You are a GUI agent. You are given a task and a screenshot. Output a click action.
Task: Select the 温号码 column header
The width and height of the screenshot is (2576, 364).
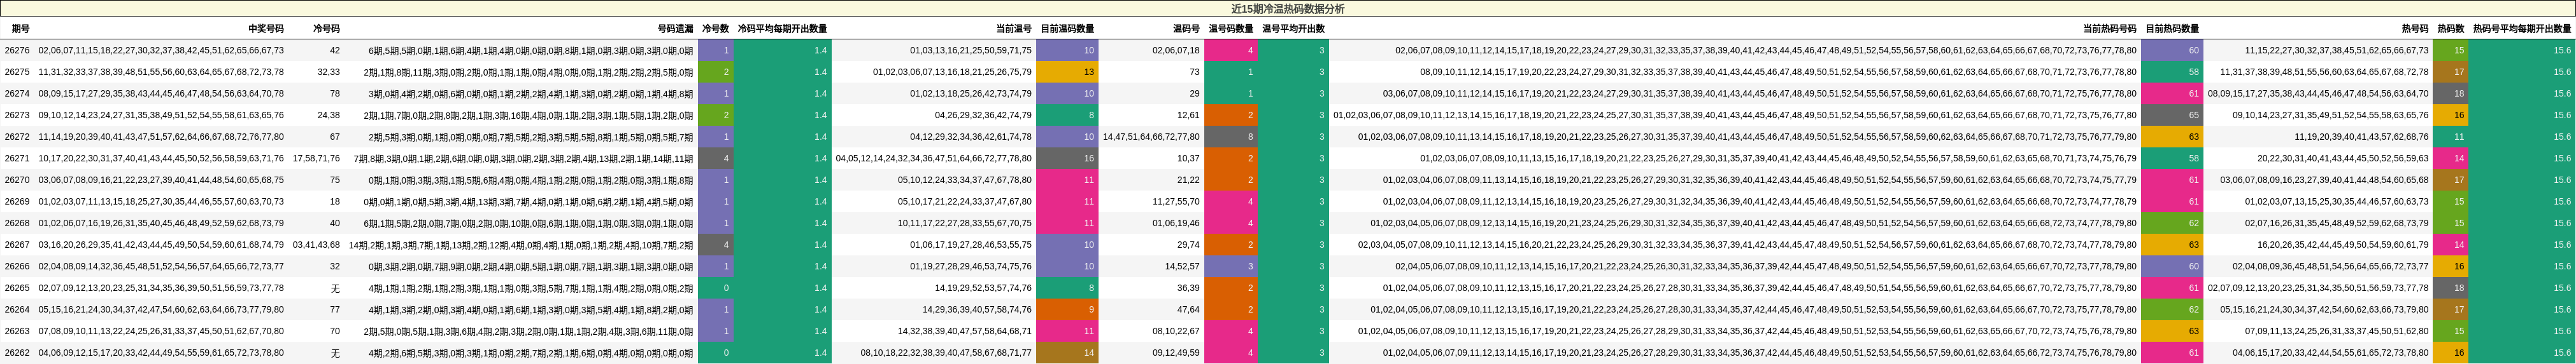click(x=1186, y=29)
